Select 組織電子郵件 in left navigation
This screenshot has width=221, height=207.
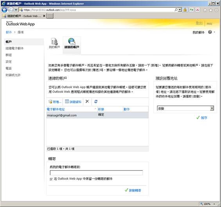point(14,49)
